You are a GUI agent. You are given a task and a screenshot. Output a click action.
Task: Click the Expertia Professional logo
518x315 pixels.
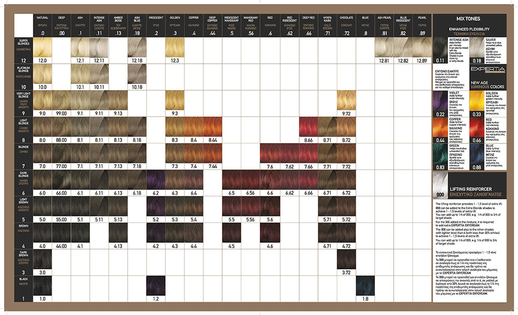click(x=487, y=70)
